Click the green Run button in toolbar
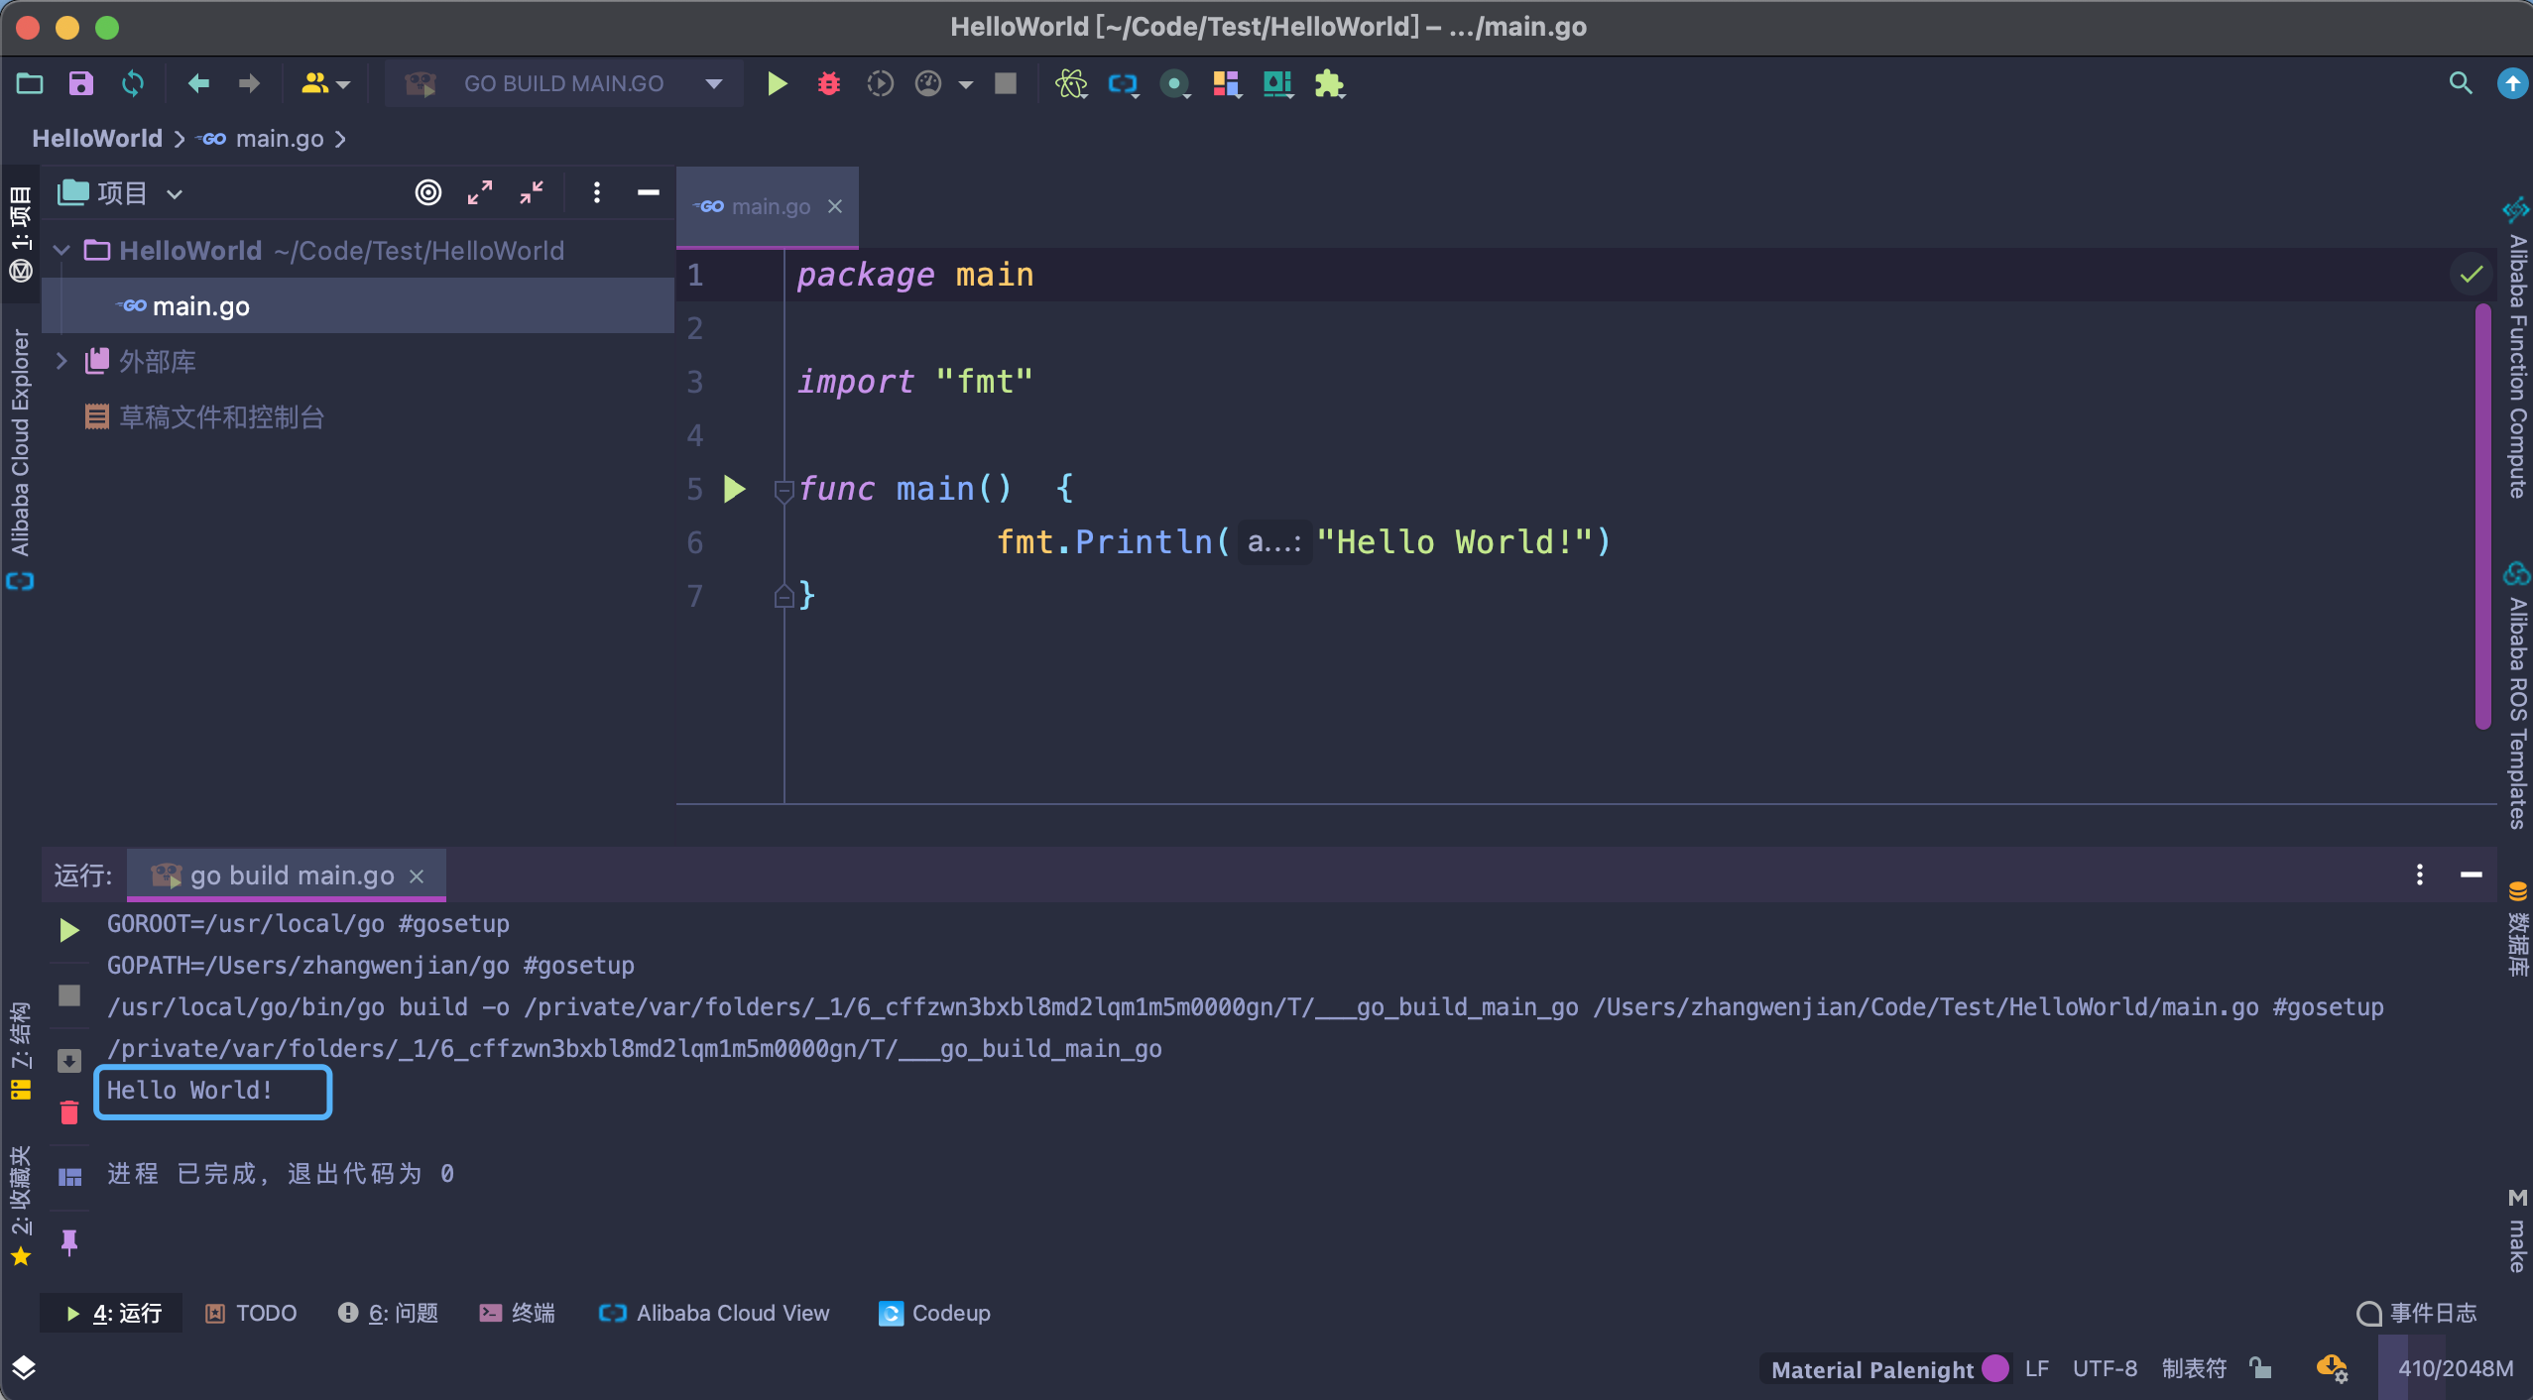This screenshot has width=2533, height=1400. pos(777,84)
